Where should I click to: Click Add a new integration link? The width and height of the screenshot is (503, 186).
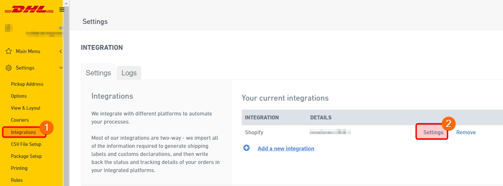click(286, 148)
